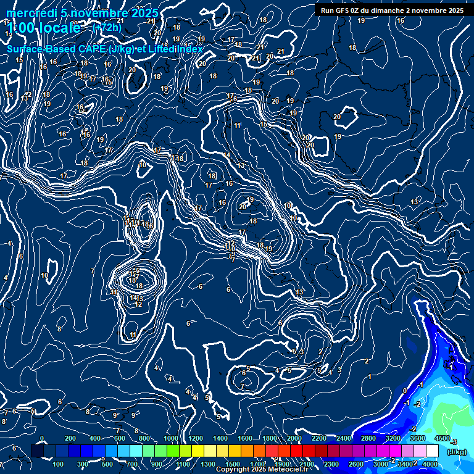Click the legend label "800"
Image resolution: width=474 pixels, height=474 pixels.
coord(144,438)
